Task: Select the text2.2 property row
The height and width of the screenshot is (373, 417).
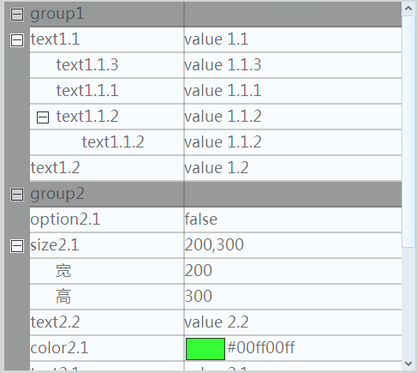Action: [216, 322]
